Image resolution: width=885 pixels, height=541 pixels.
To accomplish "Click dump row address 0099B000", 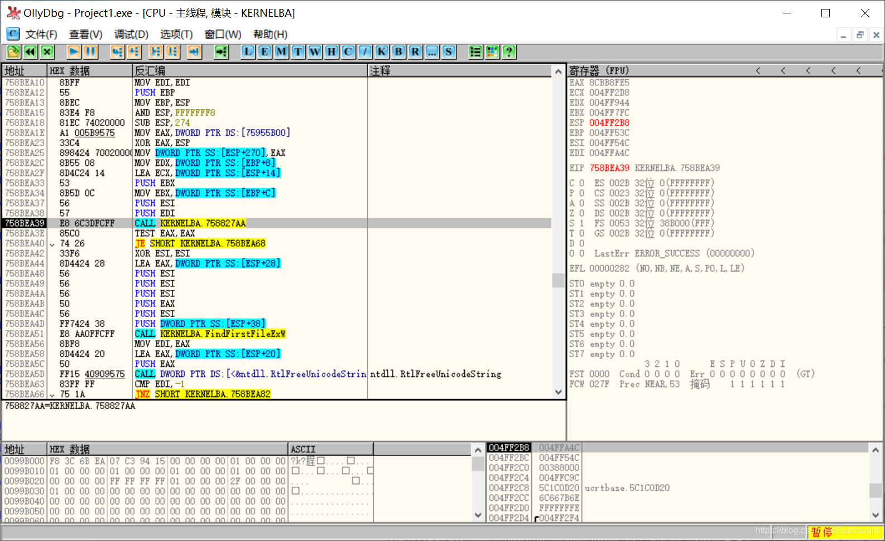I will (x=25, y=461).
